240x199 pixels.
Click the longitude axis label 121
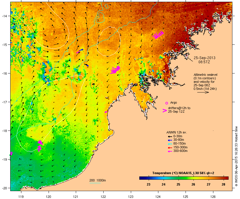pyautogui.click(x=76, y=197)
